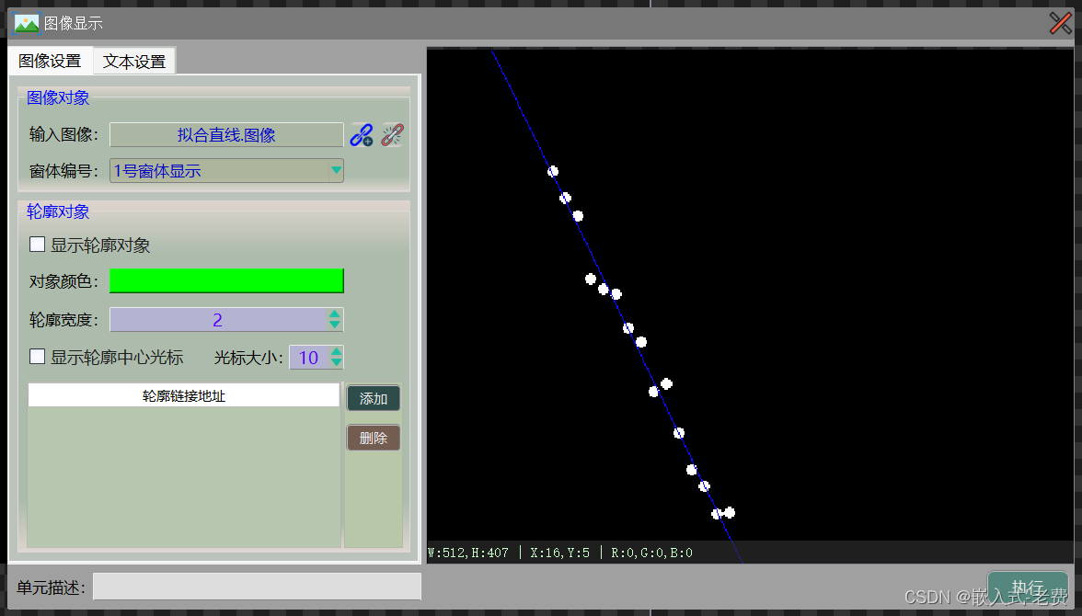Click the 执行 button

1028,587
